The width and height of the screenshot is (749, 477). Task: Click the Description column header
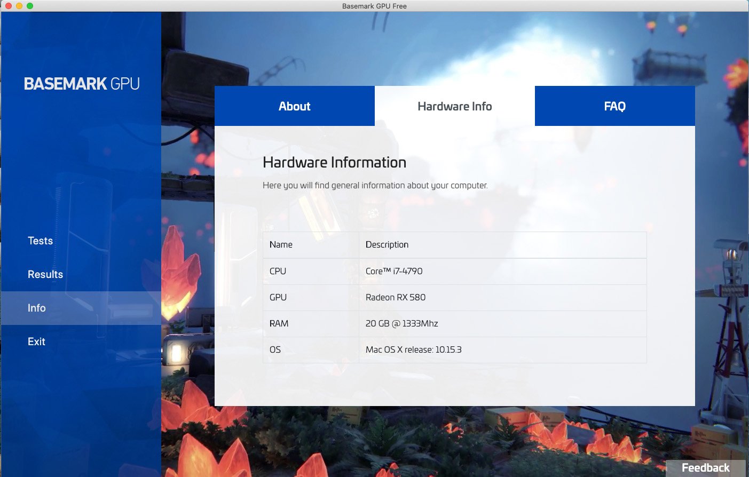pyautogui.click(x=387, y=244)
